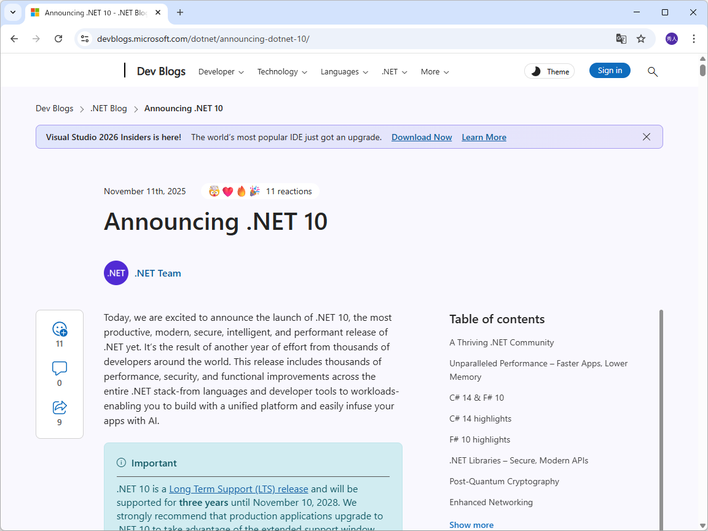Toggle the site Theme switch
Image resolution: width=708 pixels, height=531 pixels.
click(x=549, y=71)
